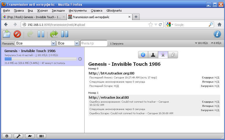Open the Инструменты menu

tap(78, 11)
